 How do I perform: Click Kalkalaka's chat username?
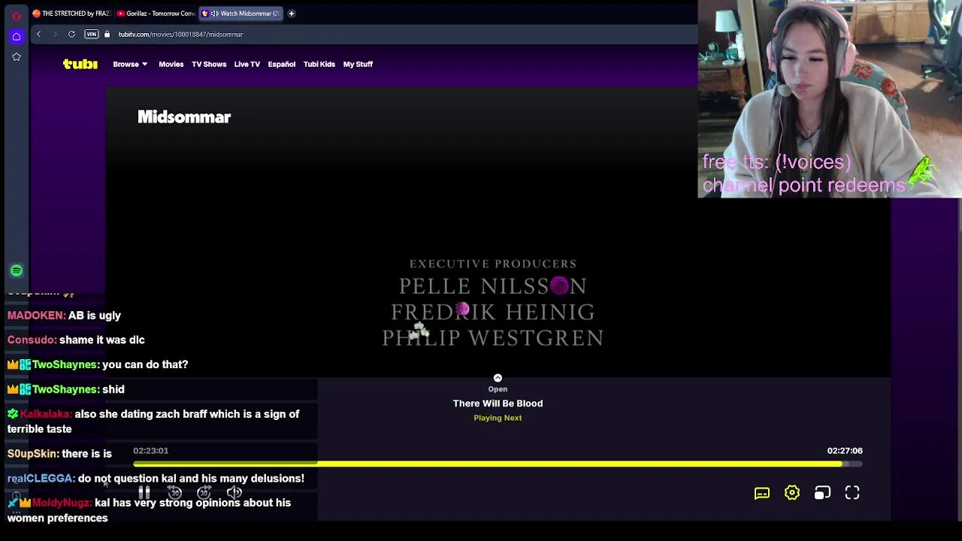(46, 414)
